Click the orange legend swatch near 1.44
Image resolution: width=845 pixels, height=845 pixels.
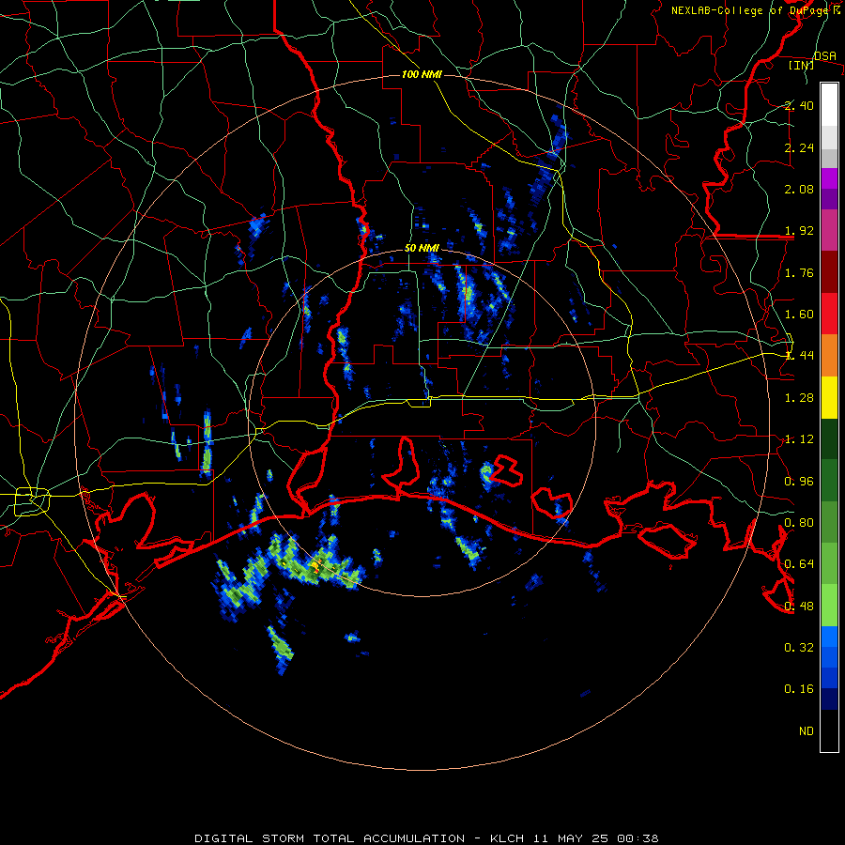click(x=829, y=356)
